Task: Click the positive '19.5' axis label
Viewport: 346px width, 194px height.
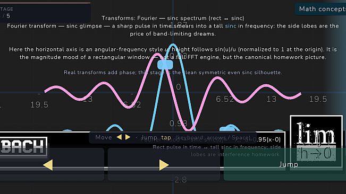Action: 318,99
